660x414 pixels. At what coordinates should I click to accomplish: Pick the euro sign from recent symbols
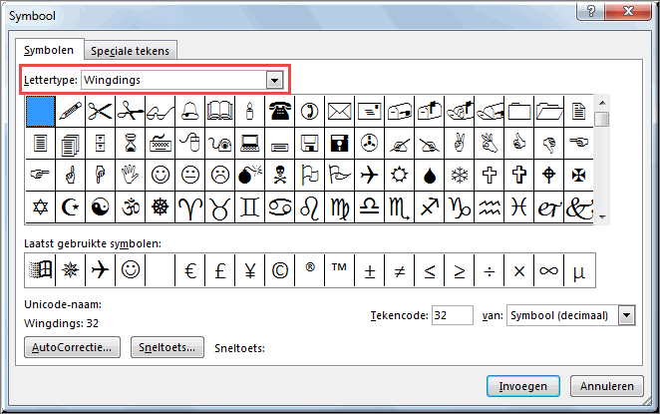tap(189, 270)
